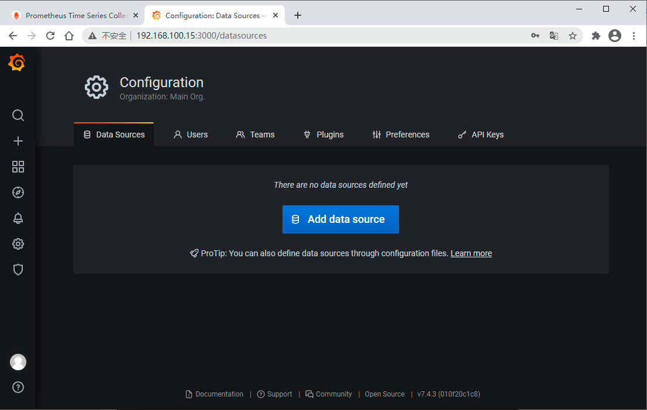
Task: Open the Alerting bell icon
Action: [x=18, y=218]
